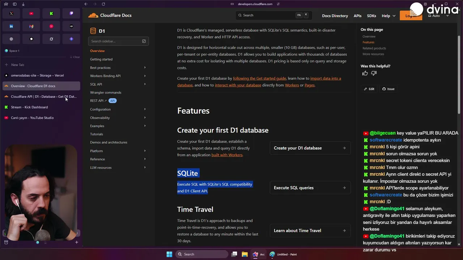463x260 pixels.
Task: Switch to Canlı yayın YouTube Studio tab
Action: pos(41,118)
